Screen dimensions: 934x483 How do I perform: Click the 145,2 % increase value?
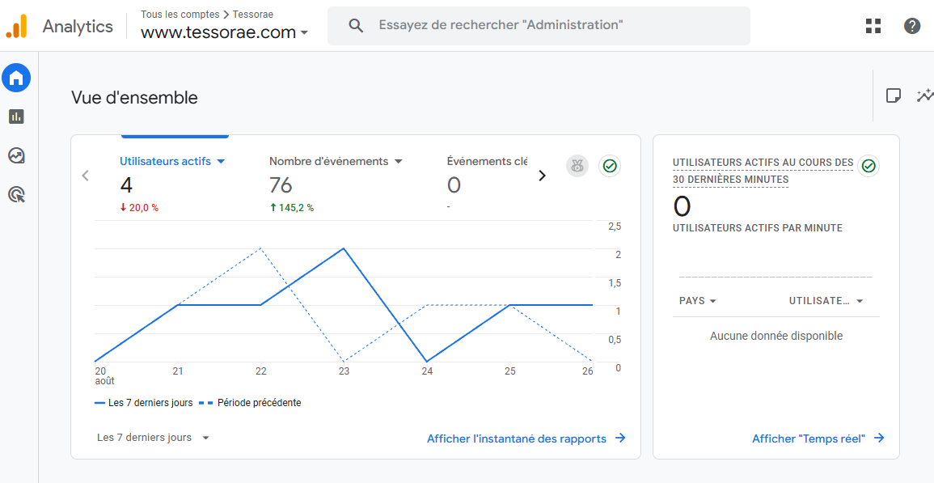coord(291,208)
